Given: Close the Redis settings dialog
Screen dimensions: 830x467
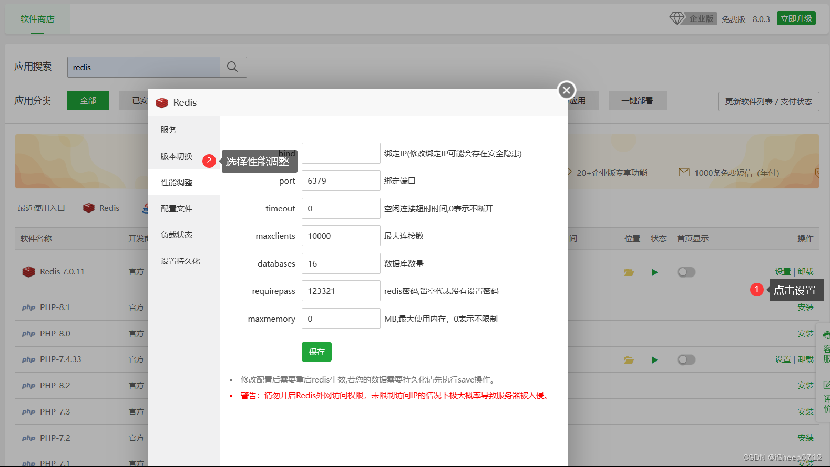Looking at the screenshot, I should [x=566, y=90].
